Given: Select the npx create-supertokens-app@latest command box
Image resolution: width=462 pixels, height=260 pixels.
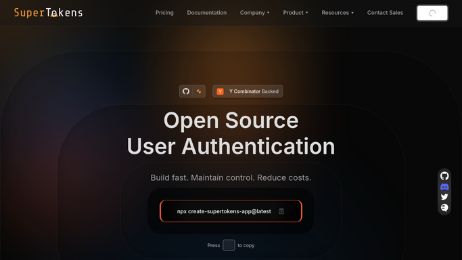Looking at the screenshot, I should (231, 211).
